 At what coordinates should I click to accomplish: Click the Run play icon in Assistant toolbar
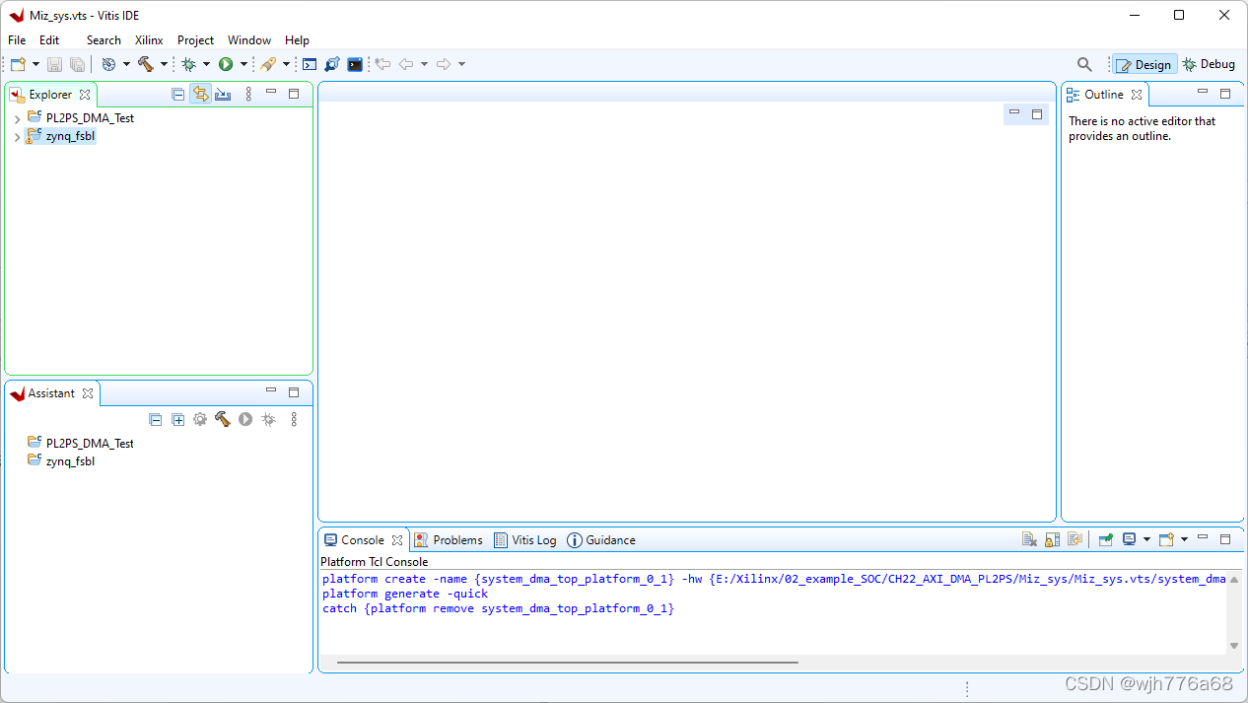click(x=244, y=419)
